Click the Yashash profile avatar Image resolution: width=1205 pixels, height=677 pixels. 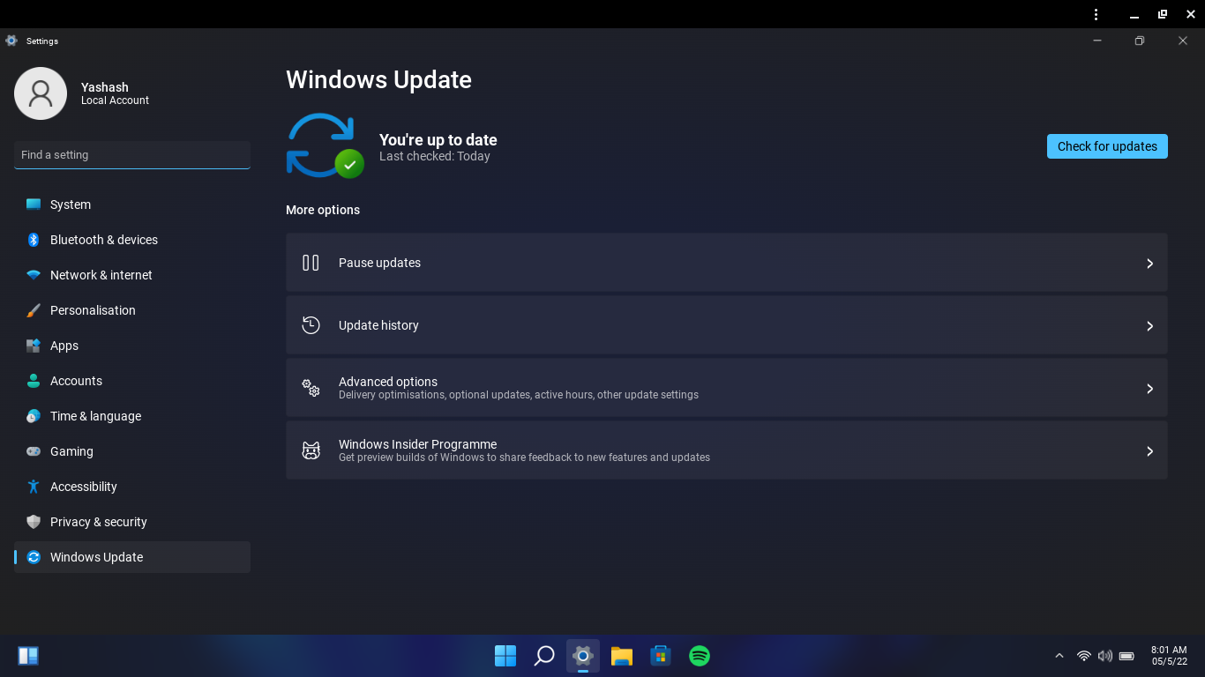[x=41, y=93]
